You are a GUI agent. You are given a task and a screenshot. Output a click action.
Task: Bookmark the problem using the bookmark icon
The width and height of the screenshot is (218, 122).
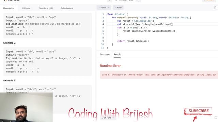point(215,7)
